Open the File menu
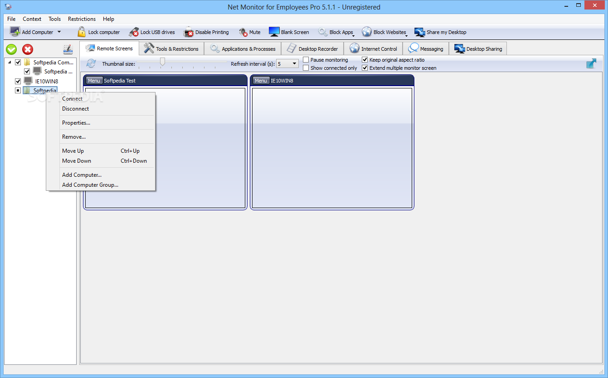Image resolution: width=608 pixels, height=378 pixels. (11, 19)
